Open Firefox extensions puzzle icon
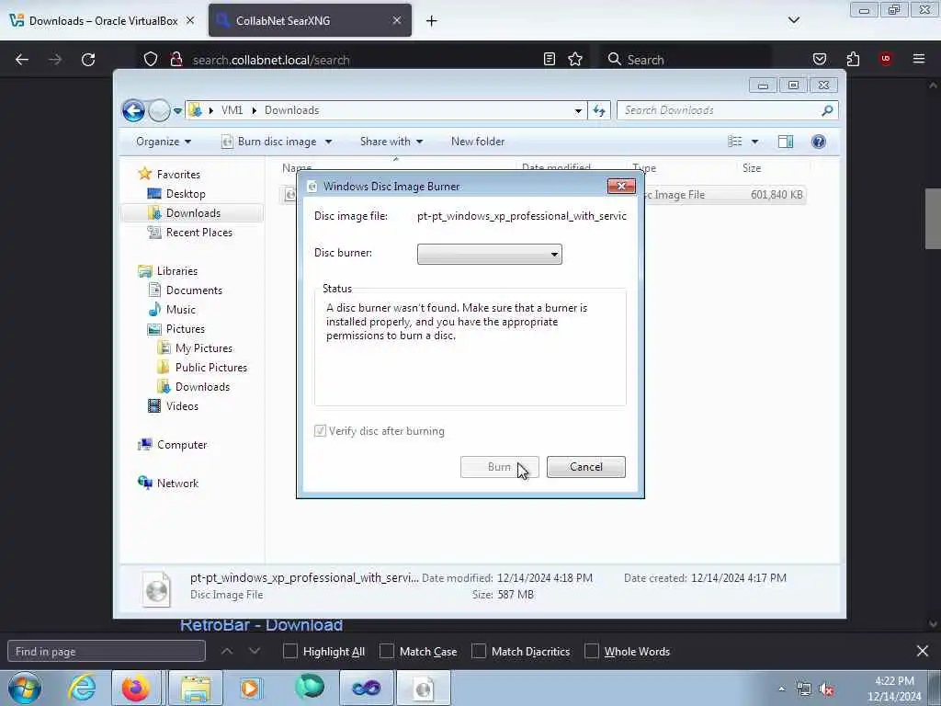Screen dimensions: 941x706 coord(853,59)
